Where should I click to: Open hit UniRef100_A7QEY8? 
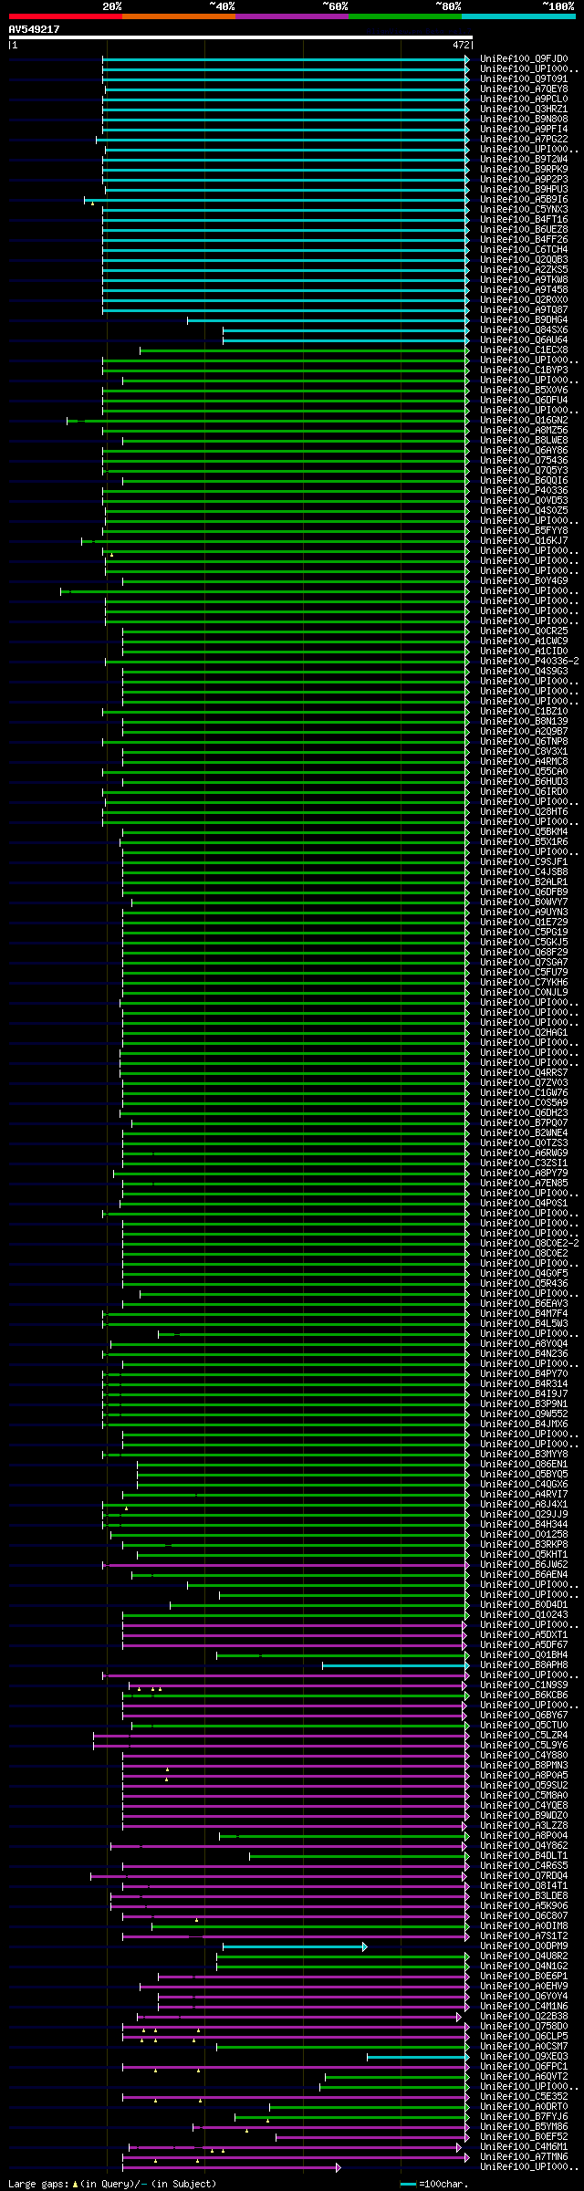click(x=524, y=89)
